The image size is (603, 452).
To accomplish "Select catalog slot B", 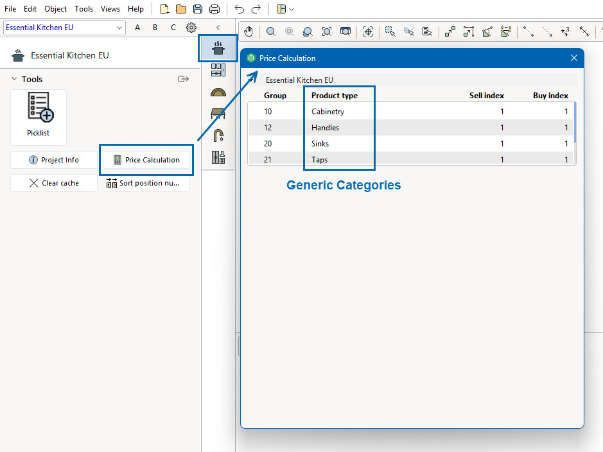I will pos(155,28).
